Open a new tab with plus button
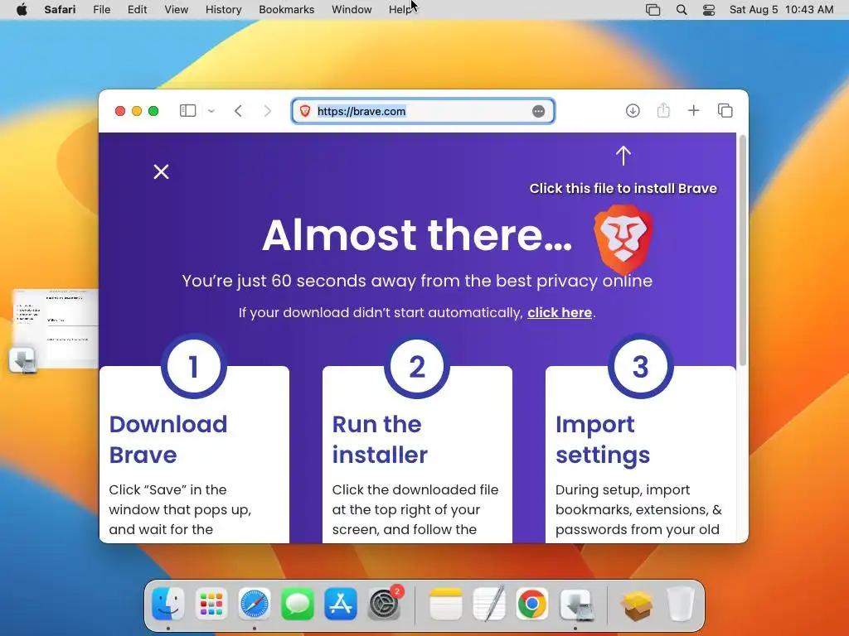The width and height of the screenshot is (849, 636). [x=694, y=111]
